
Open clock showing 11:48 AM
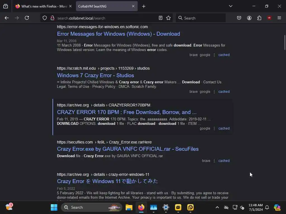[x=256, y=207]
